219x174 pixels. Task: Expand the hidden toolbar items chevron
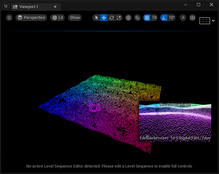coord(183,18)
